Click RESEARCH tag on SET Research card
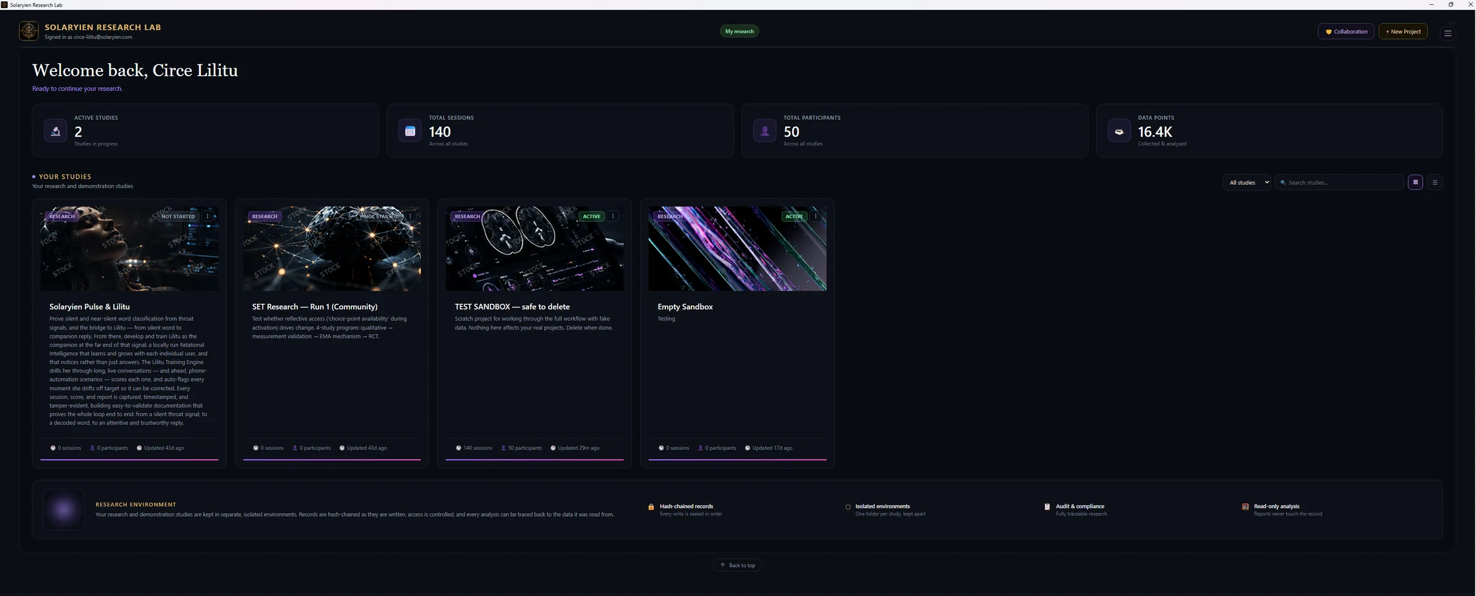The height and width of the screenshot is (596, 1476). pyautogui.click(x=264, y=216)
